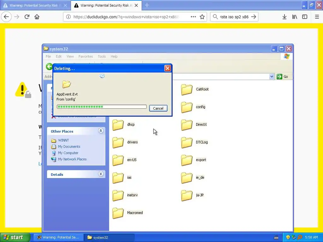
Task: Select the export folder
Action: [x=194, y=160]
